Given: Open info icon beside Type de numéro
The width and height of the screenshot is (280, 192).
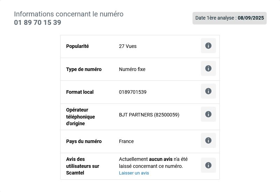Looking at the screenshot, I should tap(208, 69).
